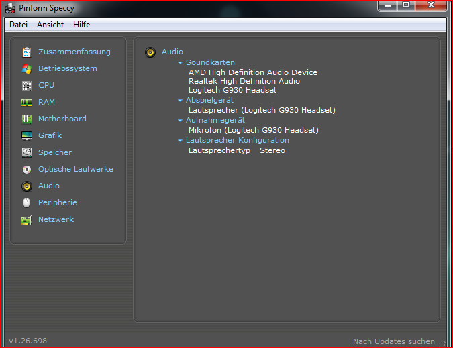
Task: Select Realtek High Definition Audio entry
Action: 244,81
